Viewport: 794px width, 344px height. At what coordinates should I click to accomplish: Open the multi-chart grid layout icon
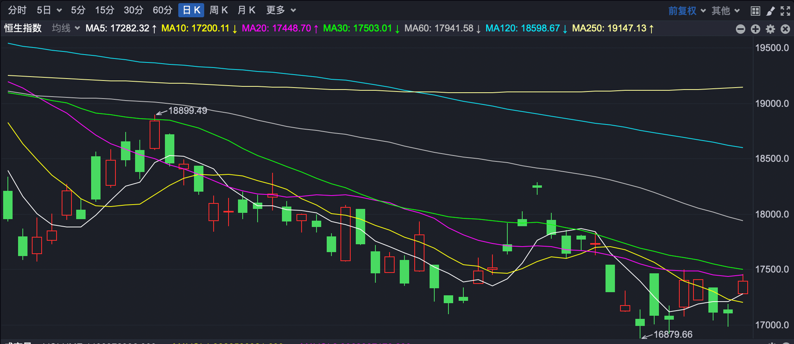tap(755, 11)
